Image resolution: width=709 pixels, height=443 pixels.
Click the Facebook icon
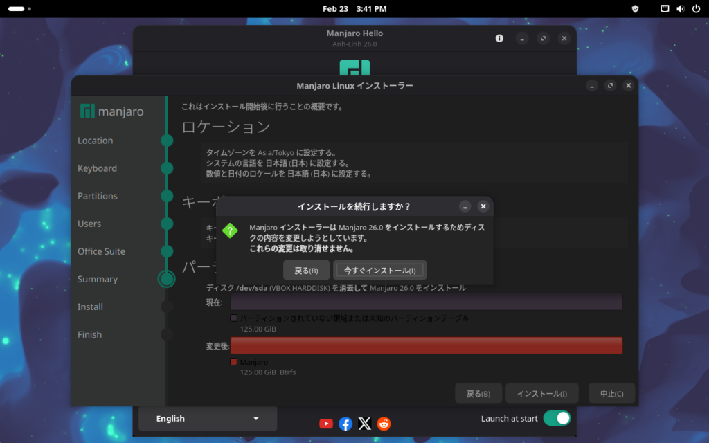point(345,424)
